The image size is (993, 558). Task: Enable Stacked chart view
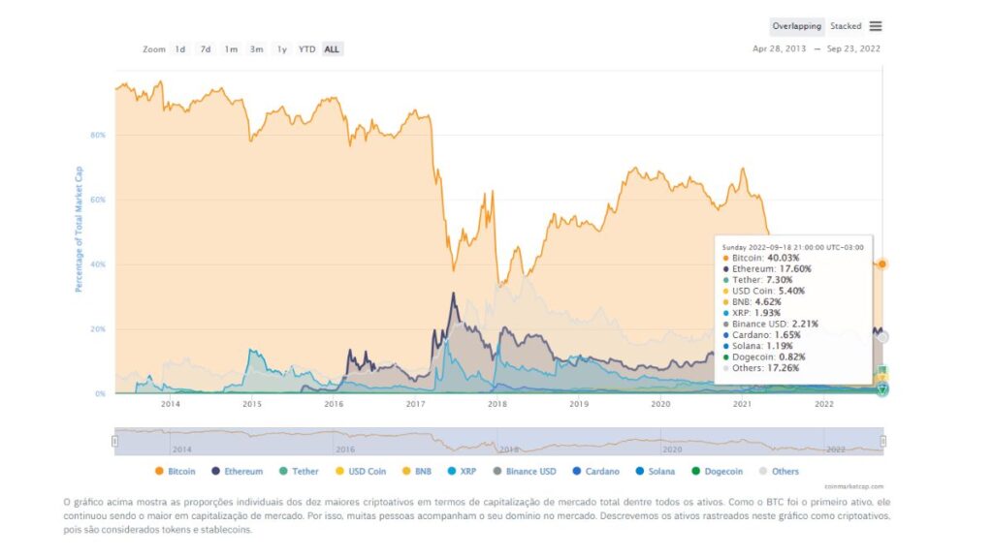point(849,25)
